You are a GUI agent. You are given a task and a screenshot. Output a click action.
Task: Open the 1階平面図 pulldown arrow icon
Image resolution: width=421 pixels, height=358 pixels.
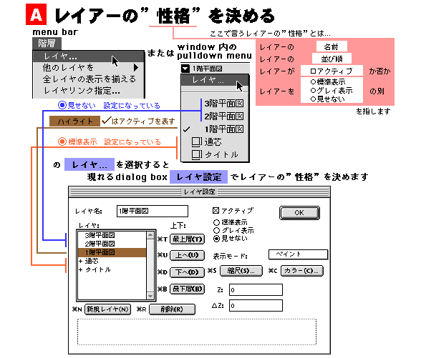pyautogui.click(x=185, y=69)
